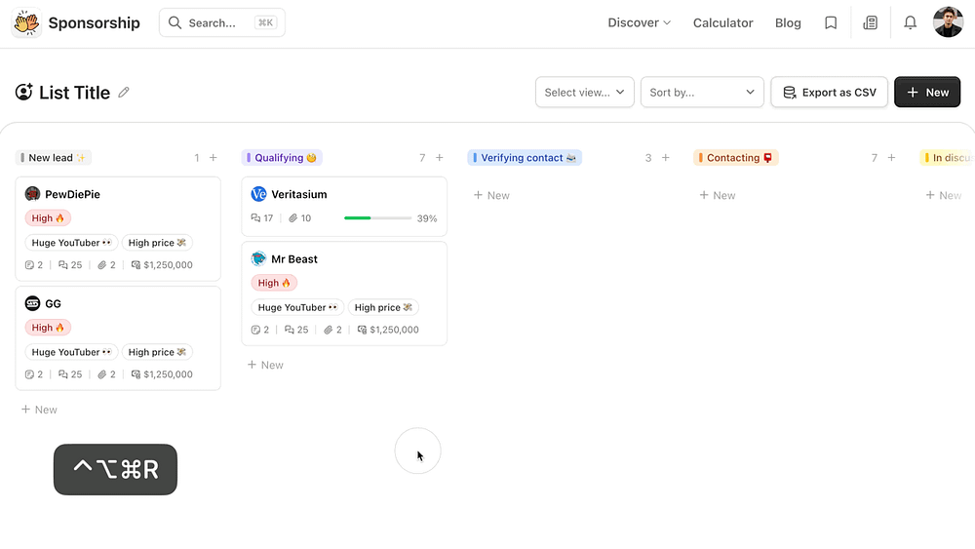Open the PewDiePie card title
This screenshot has height=549, width=975.
pyautogui.click(x=73, y=194)
